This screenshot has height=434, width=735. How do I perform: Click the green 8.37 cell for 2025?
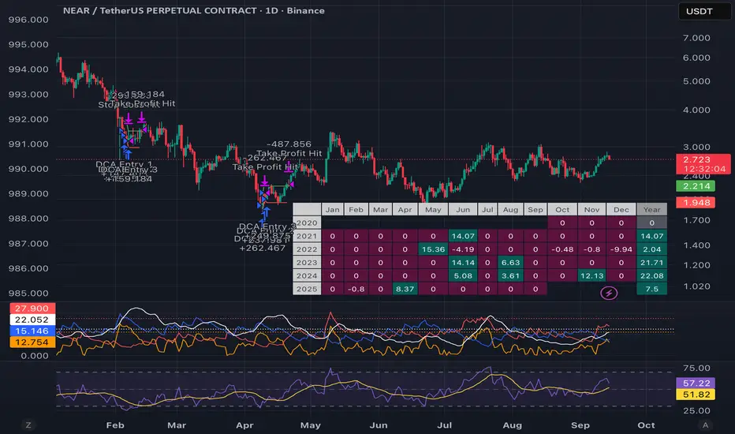coord(405,289)
